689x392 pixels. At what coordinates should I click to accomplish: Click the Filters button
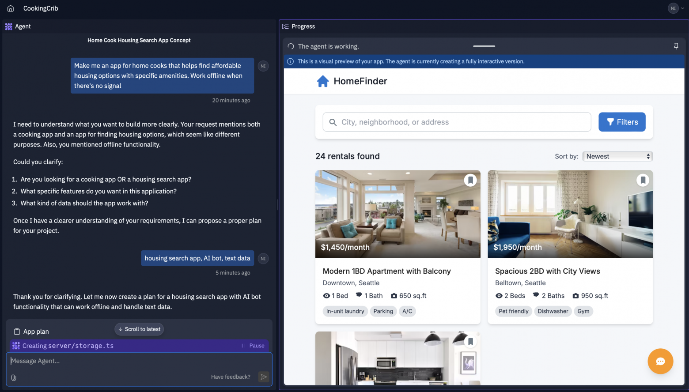[x=621, y=122]
